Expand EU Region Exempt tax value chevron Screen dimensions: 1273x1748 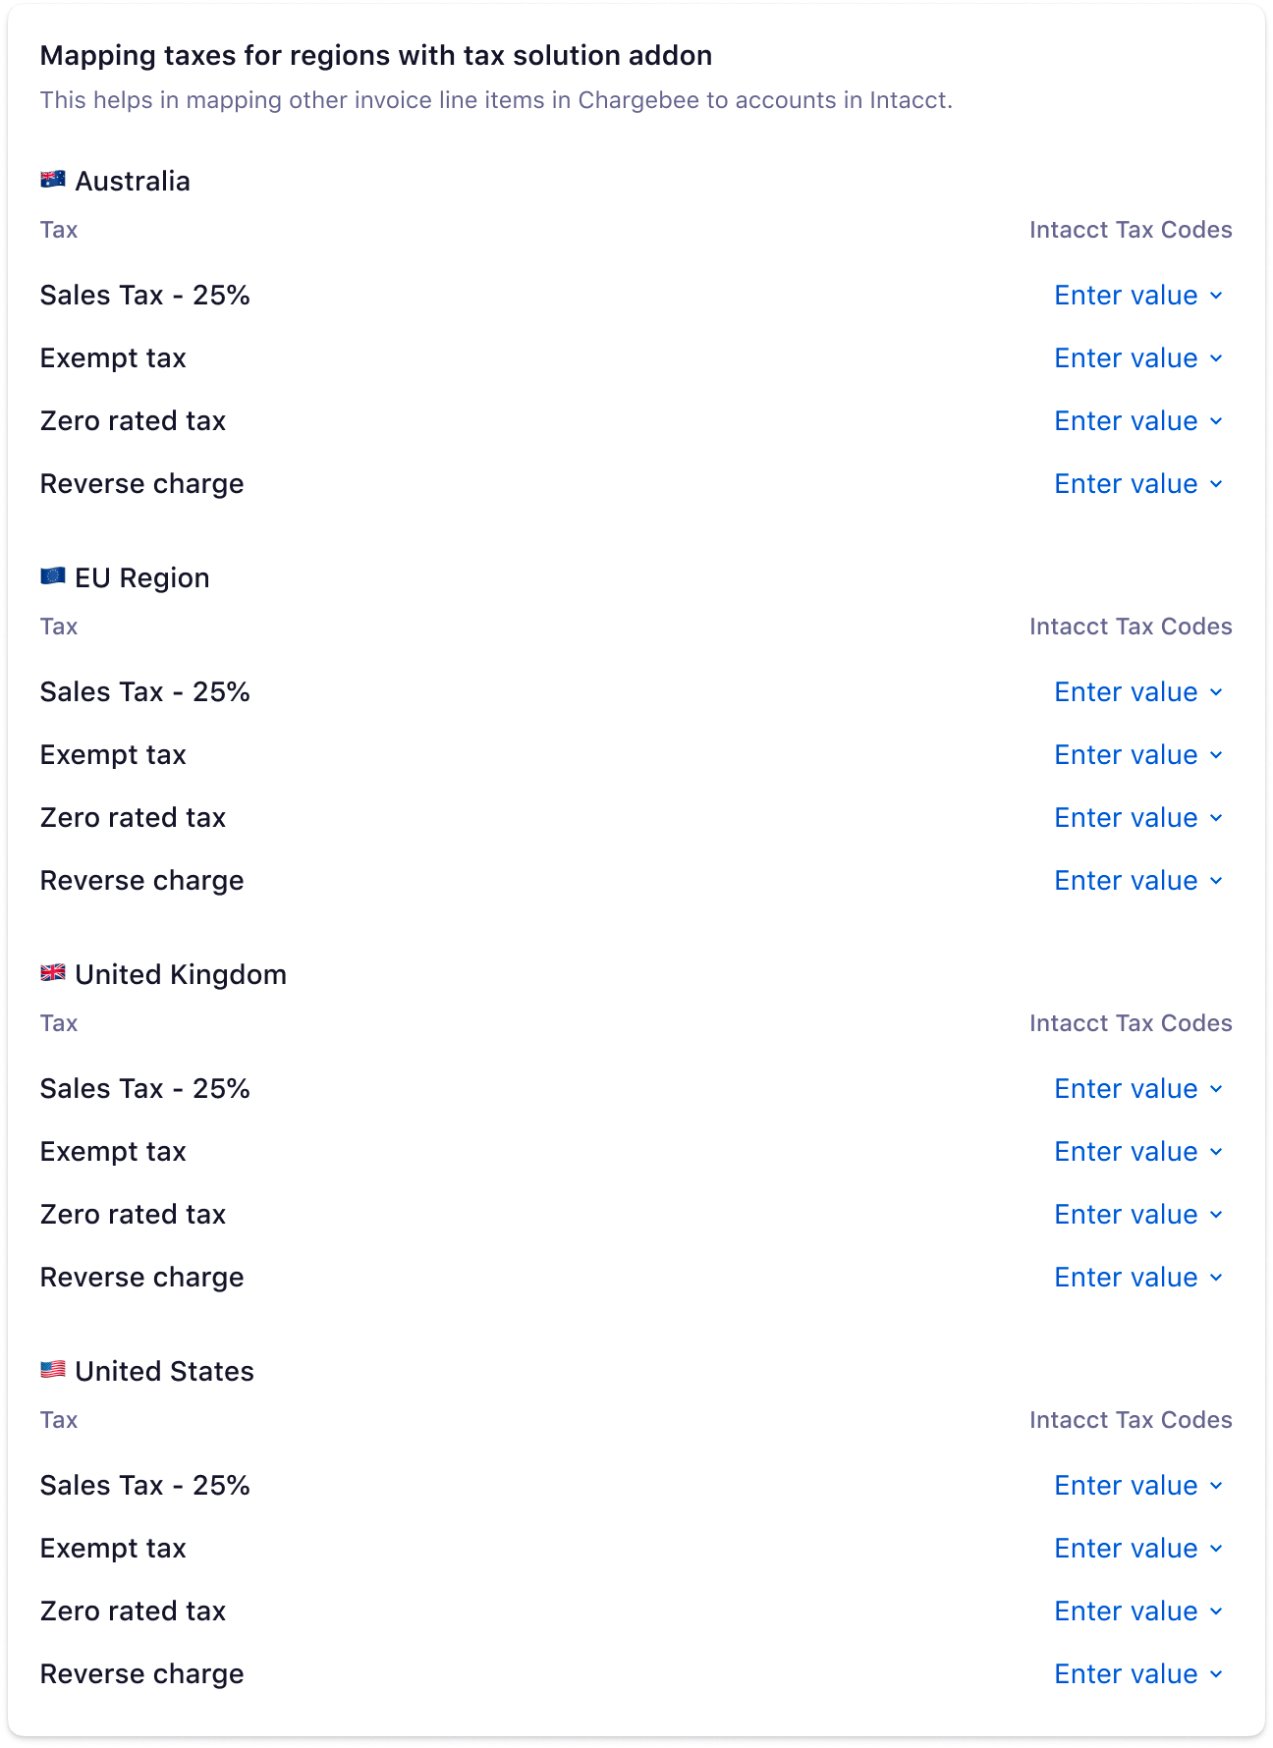1216,755
